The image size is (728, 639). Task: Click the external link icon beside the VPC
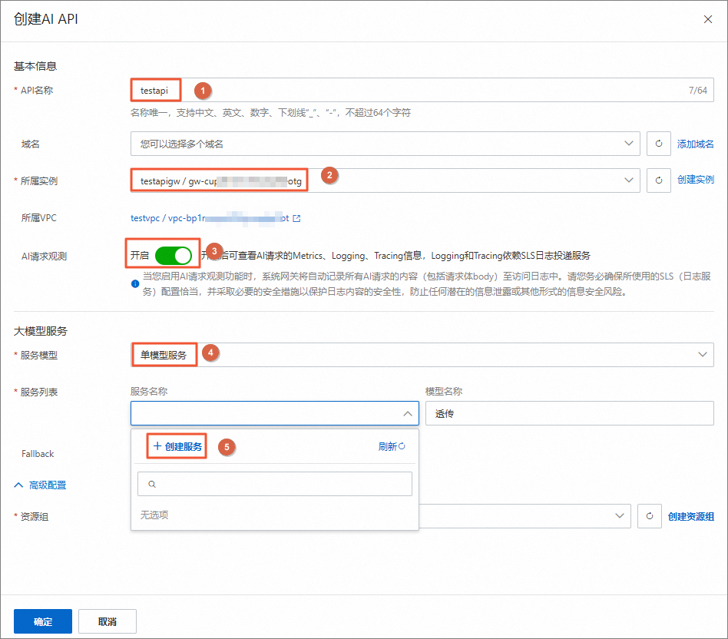(296, 218)
